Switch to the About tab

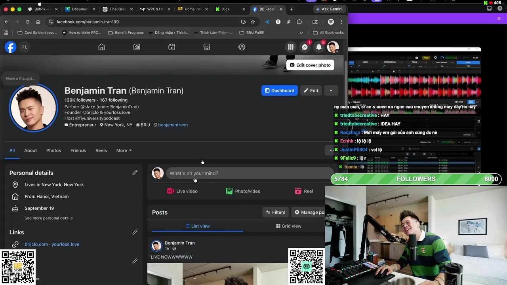(x=30, y=150)
